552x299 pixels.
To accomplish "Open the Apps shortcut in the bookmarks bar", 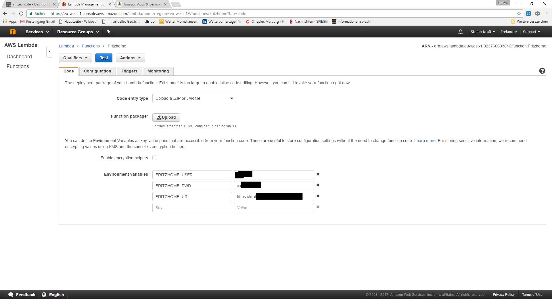I will (10, 22).
